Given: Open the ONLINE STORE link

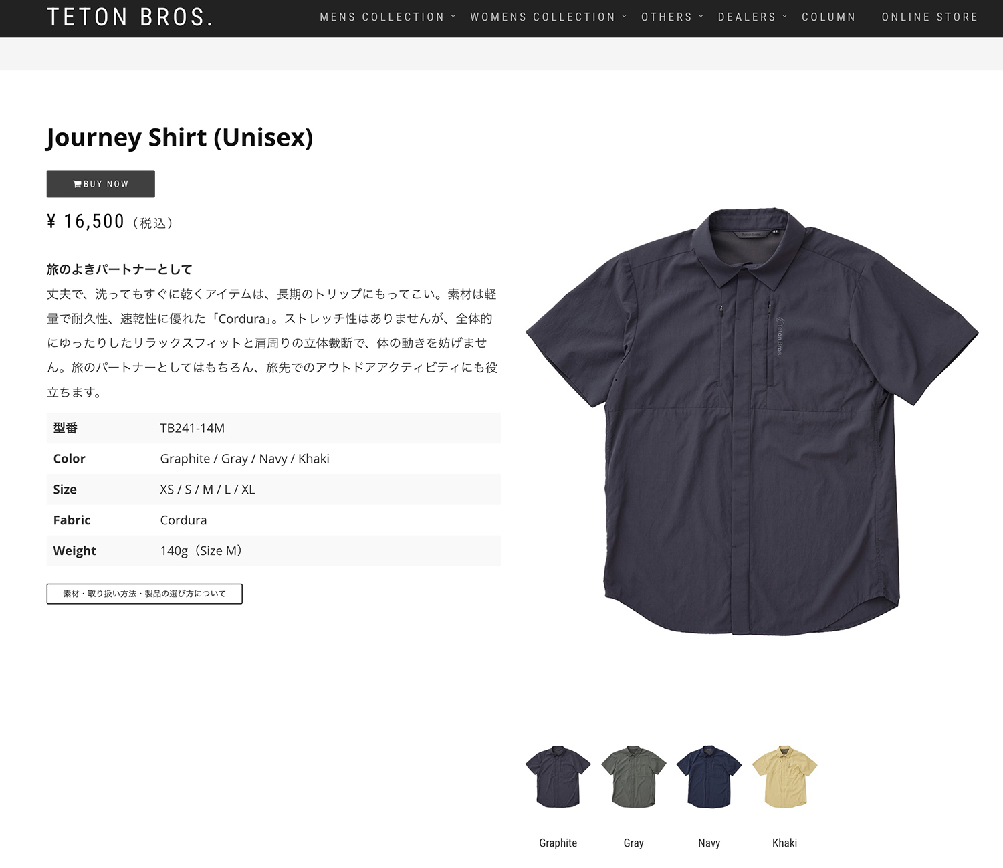Looking at the screenshot, I should [x=929, y=17].
